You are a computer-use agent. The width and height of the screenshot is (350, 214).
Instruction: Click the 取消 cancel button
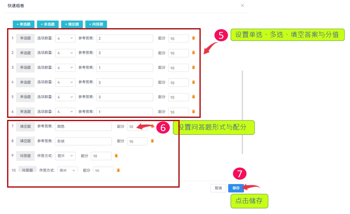click(218, 188)
